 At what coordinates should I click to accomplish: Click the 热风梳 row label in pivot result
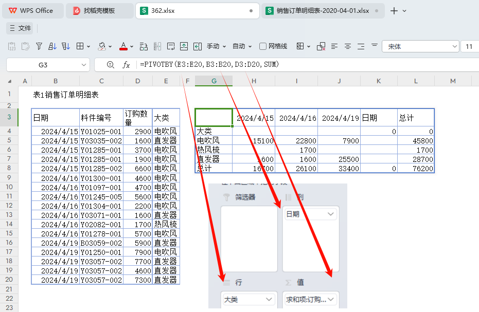tap(214, 150)
